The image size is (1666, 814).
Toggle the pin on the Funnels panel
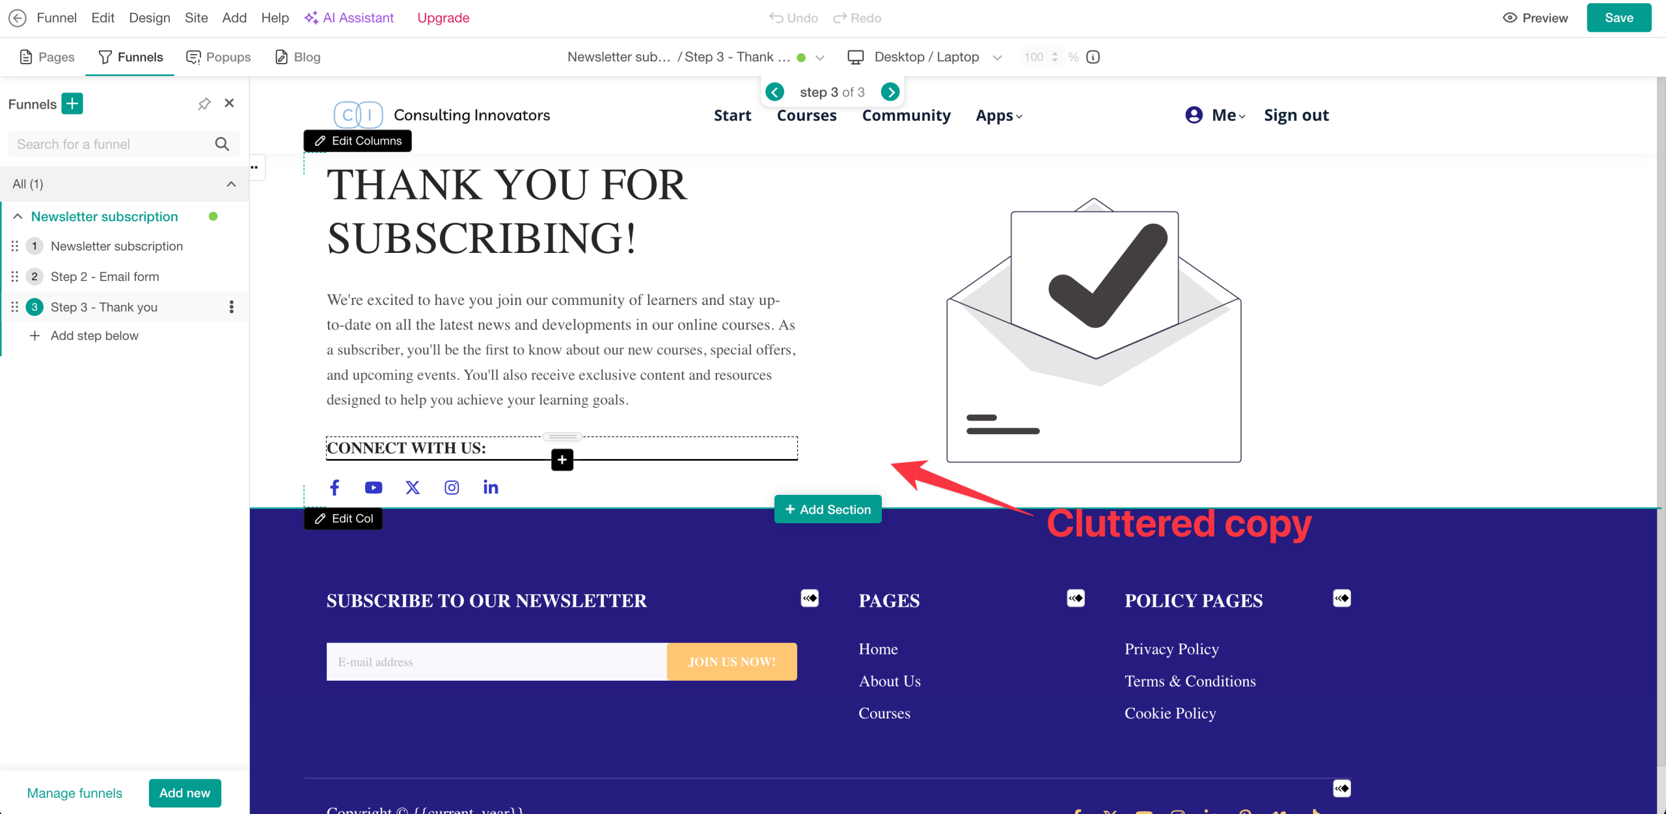204,103
